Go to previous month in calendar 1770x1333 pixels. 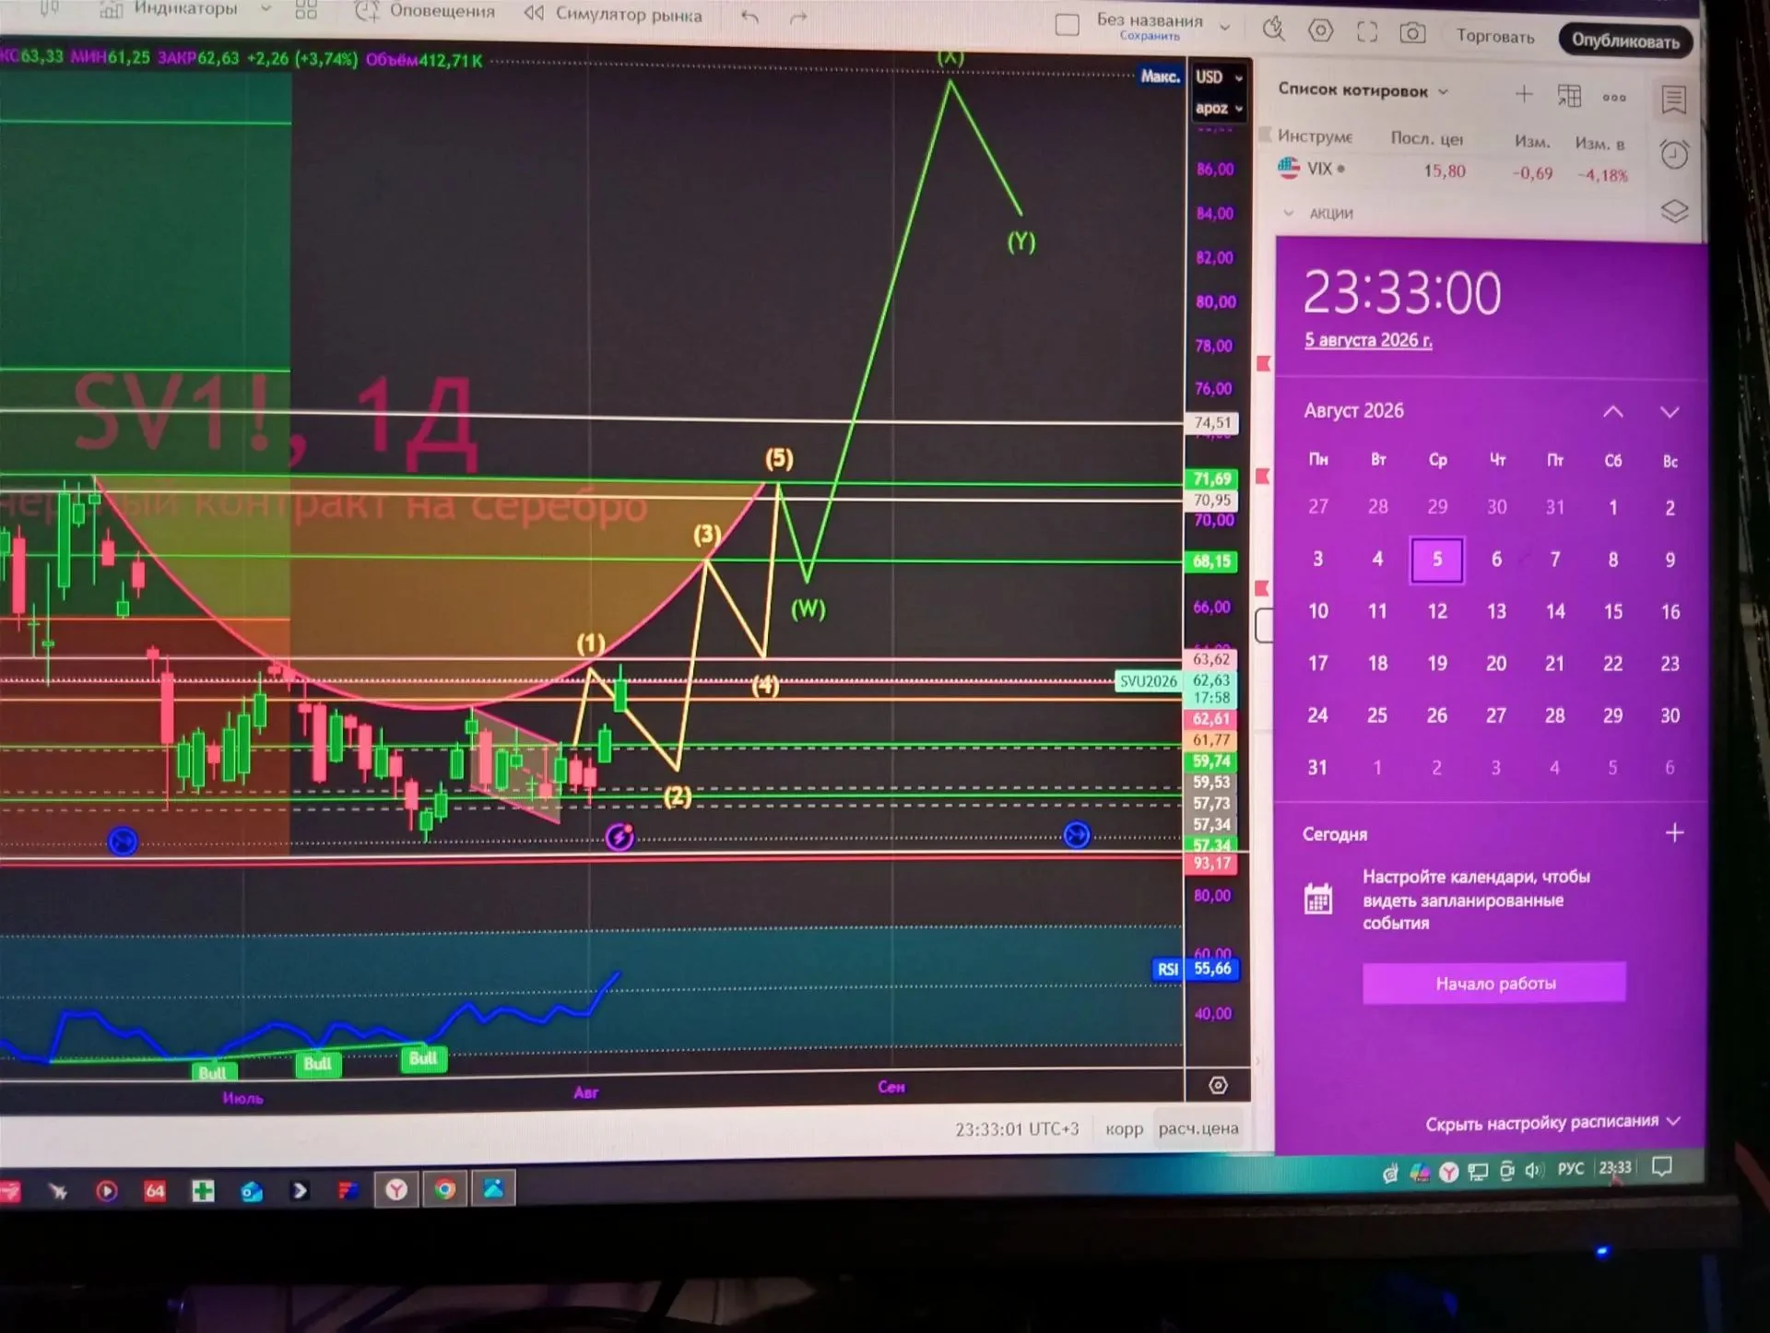[x=1612, y=412]
